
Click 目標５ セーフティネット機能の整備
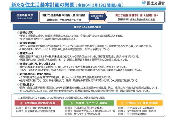tap(82, 114)
